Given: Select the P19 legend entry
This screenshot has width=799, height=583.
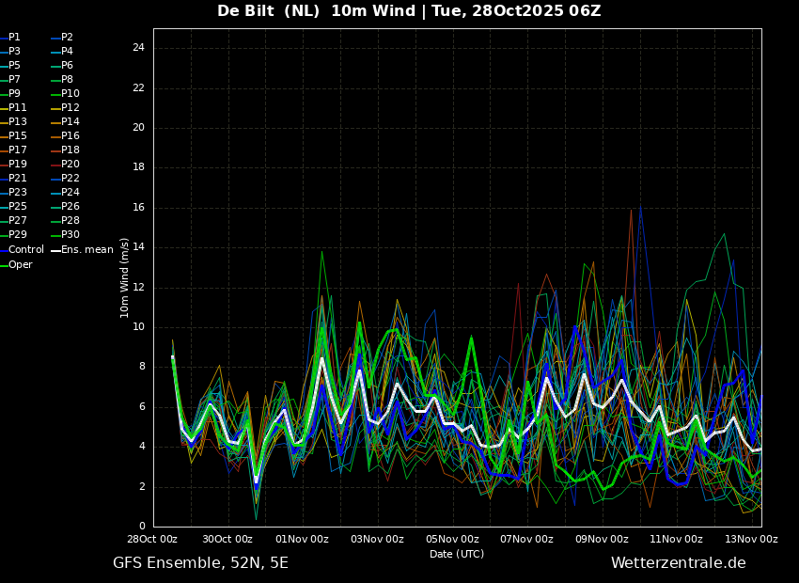Looking at the screenshot, I should [x=14, y=165].
